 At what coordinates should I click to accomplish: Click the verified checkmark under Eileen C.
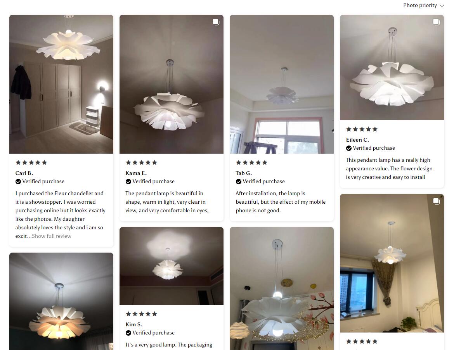[349, 148]
